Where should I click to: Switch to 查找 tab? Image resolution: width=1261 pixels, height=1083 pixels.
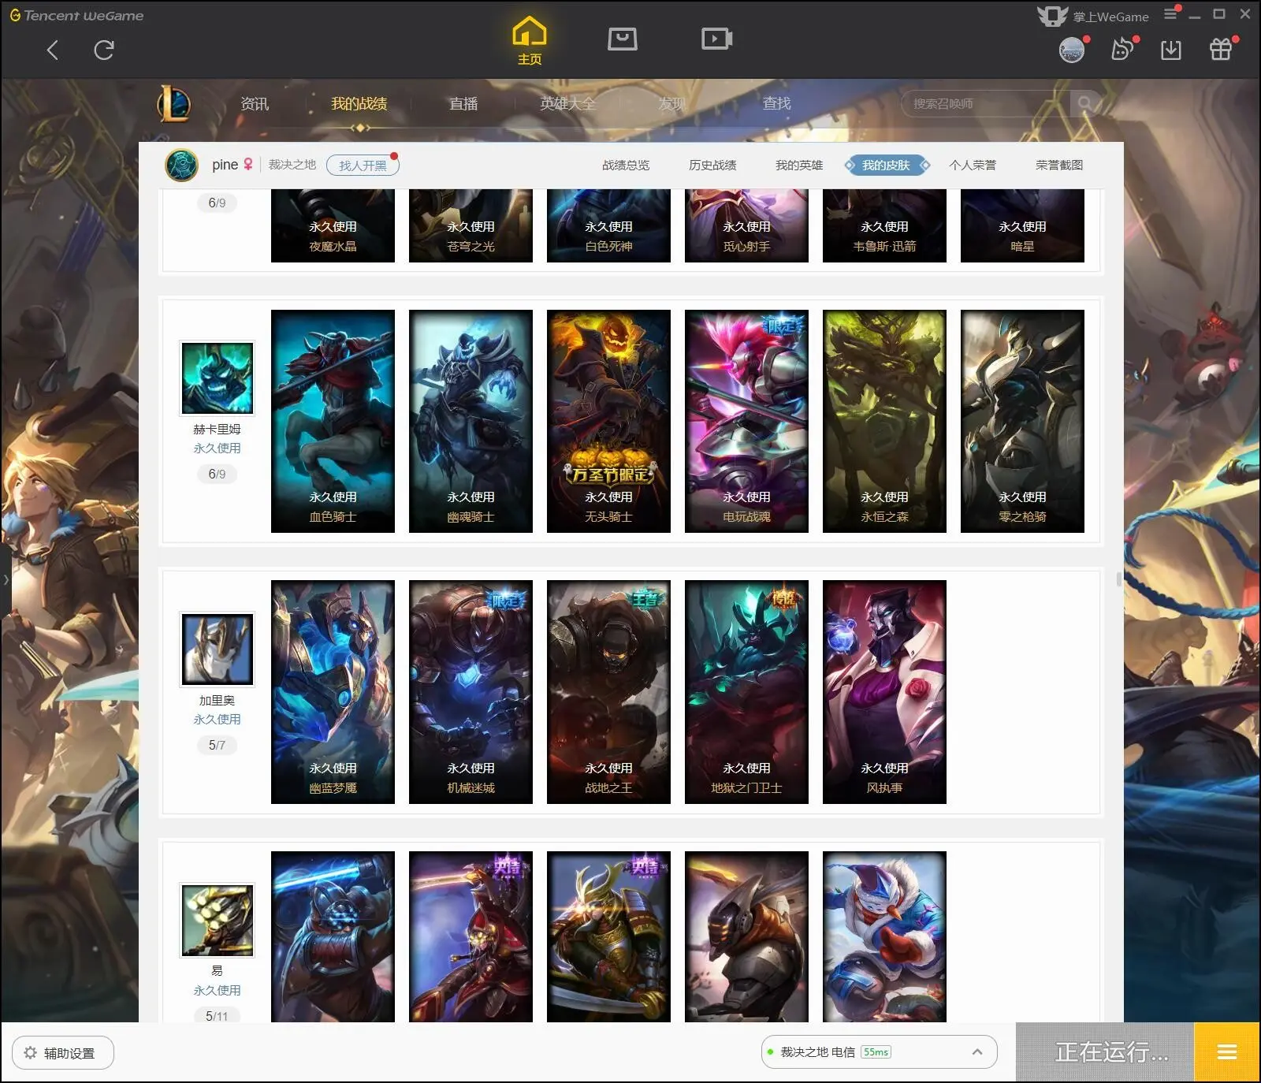(776, 103)
